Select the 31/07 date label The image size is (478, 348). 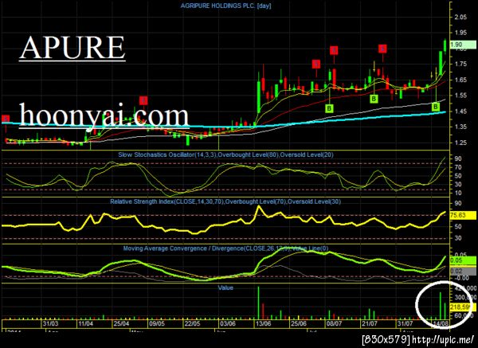406,323
